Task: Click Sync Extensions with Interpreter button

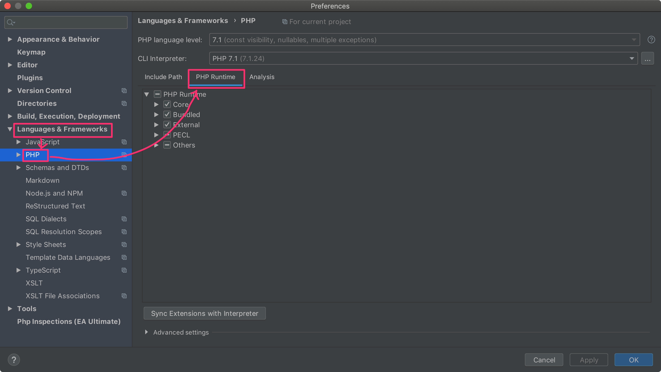Action: point(204,313)
